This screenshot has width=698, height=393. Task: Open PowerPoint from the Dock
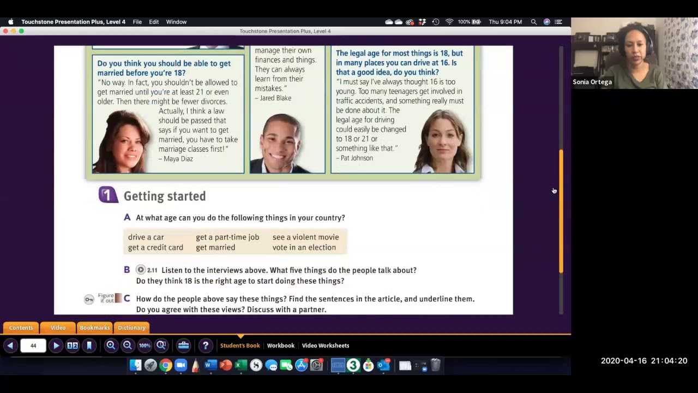225,365
